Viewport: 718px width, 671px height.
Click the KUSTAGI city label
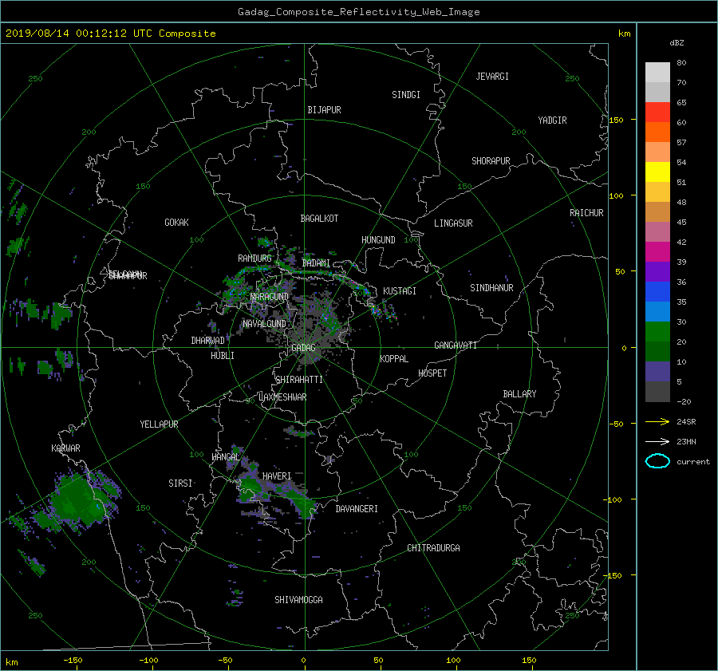point(400,291)
